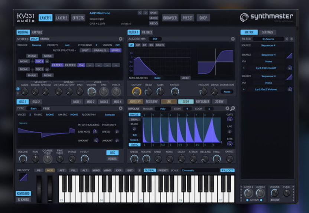Open the oscillator Type Basic dropdown
This screenshot has height=213, width=309.
34,108
